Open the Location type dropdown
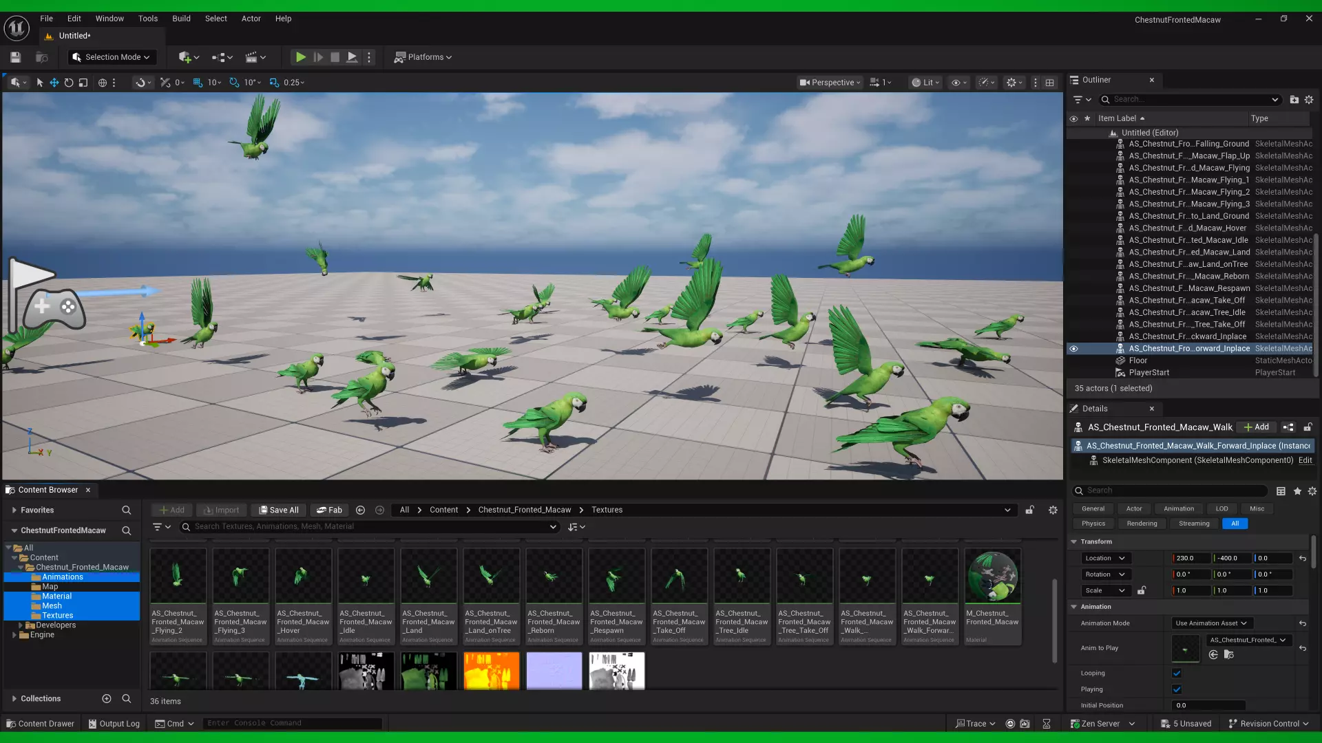Image resolution: width=1322 pixels, height=743 pixels. coord(1105,558)
